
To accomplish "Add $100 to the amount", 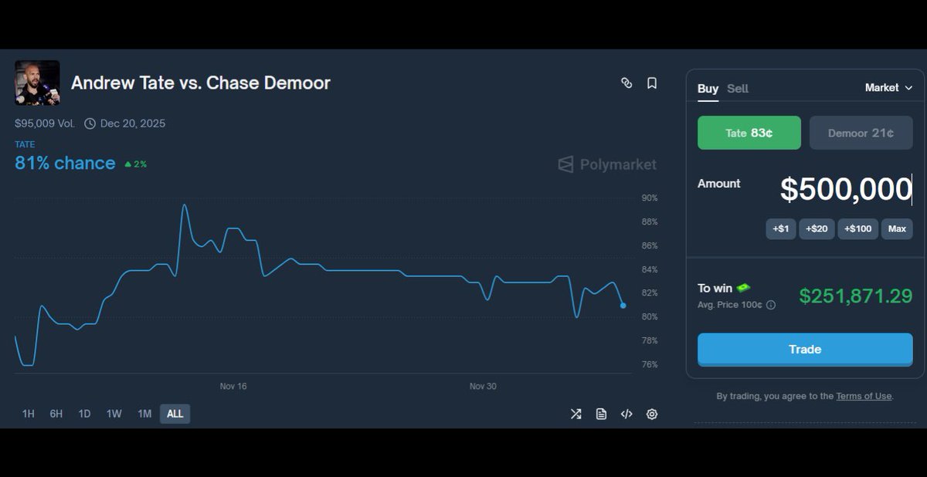I will 858,228.
